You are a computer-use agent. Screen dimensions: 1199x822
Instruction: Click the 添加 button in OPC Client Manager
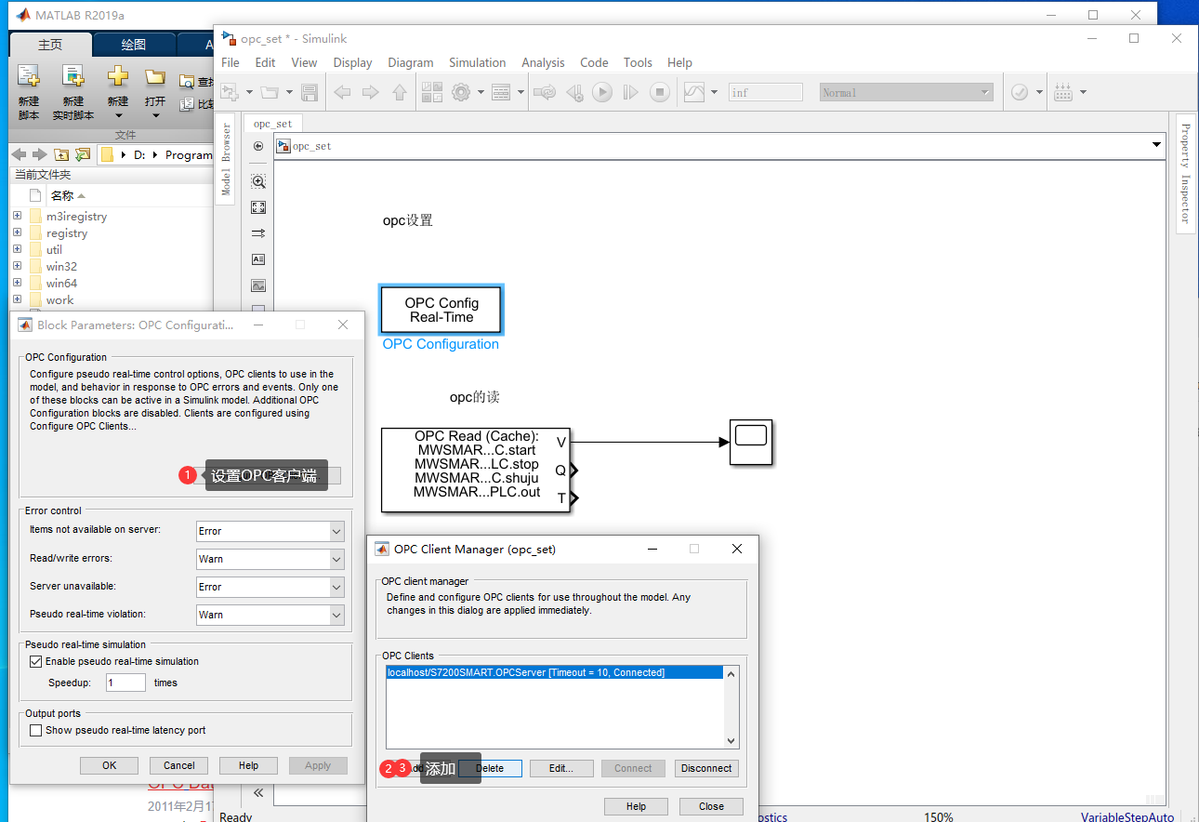(x=450, y=769)
